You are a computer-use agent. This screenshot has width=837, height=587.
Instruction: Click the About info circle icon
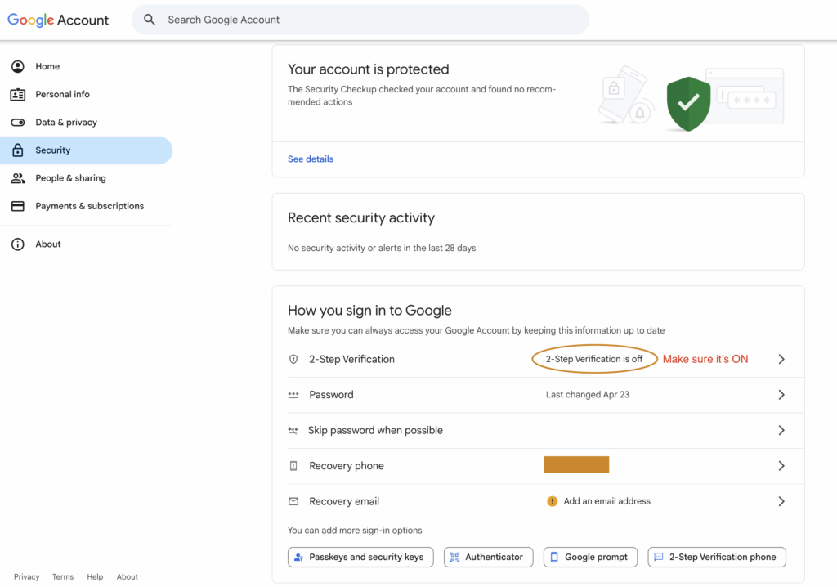tap(18, 244)
